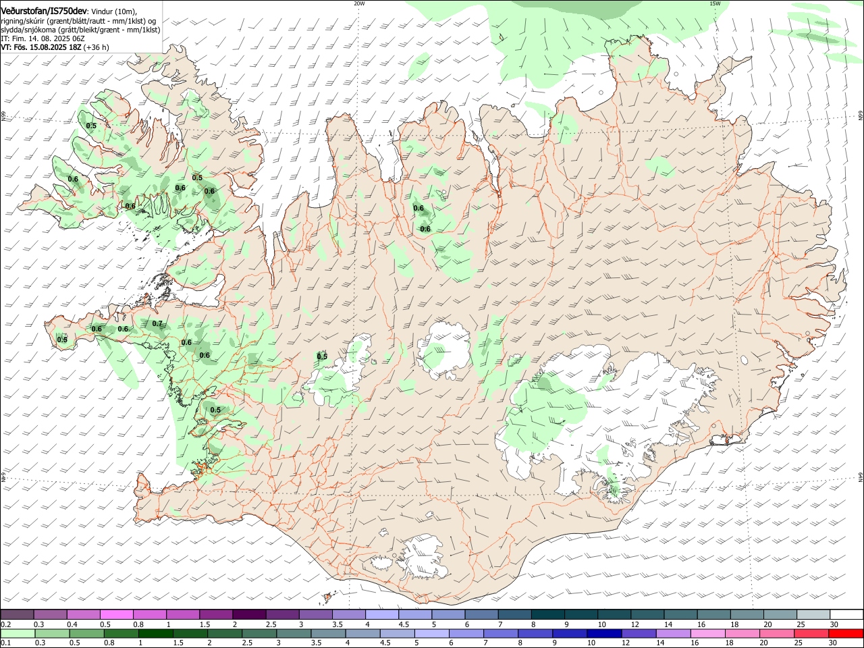Image resolution: width=864 pixels, height=648 pixels.
Task: Click the 15W longitude label at the top edge
Action: pyautogui.click(x=715, y=3)
